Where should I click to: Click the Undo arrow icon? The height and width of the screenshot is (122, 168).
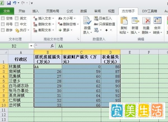point(15,3)
